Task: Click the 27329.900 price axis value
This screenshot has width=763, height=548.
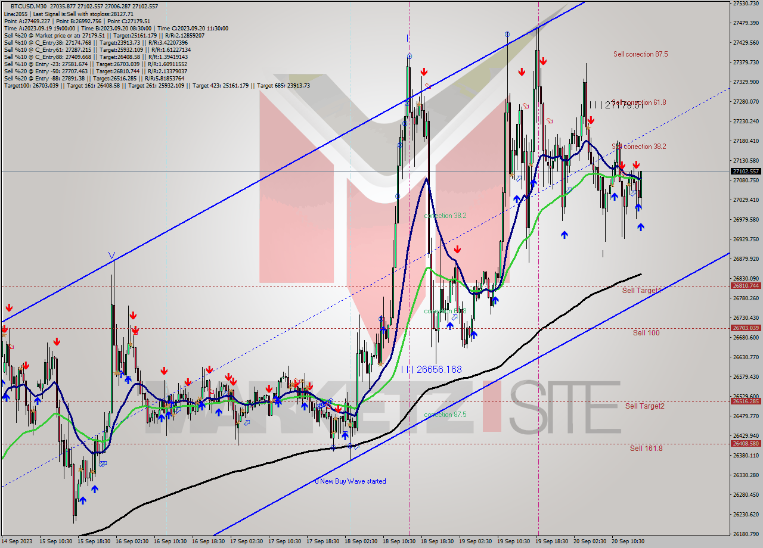Action: click(x=746, y=82)
